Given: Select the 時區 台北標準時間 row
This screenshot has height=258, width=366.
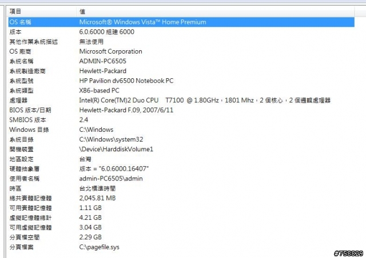Looking at the screenshot, I should [181, 188].
